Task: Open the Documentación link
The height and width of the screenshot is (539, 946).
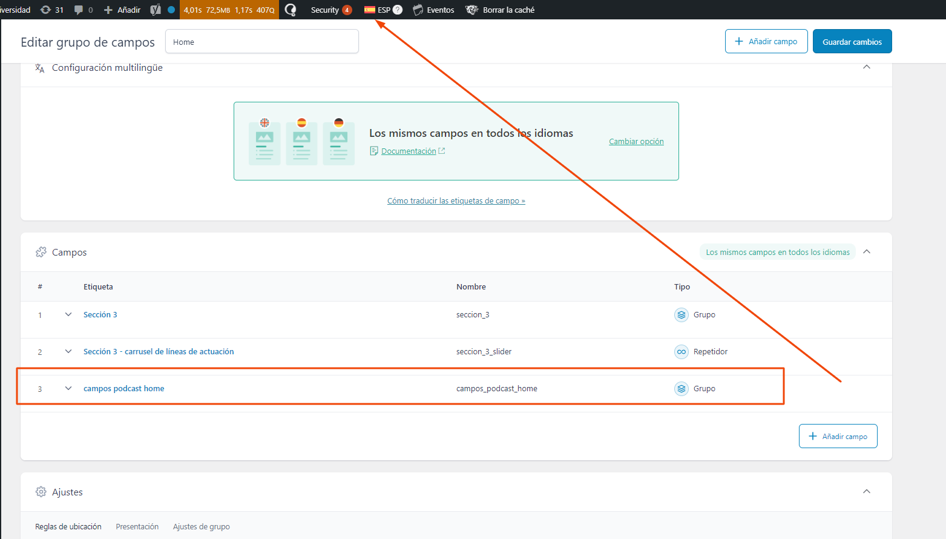Action: pos(408,151)
